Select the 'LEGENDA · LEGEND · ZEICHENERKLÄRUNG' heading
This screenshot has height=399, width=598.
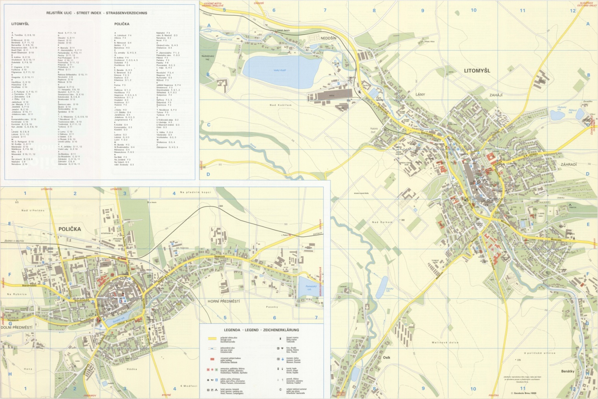tap(262, 330)
